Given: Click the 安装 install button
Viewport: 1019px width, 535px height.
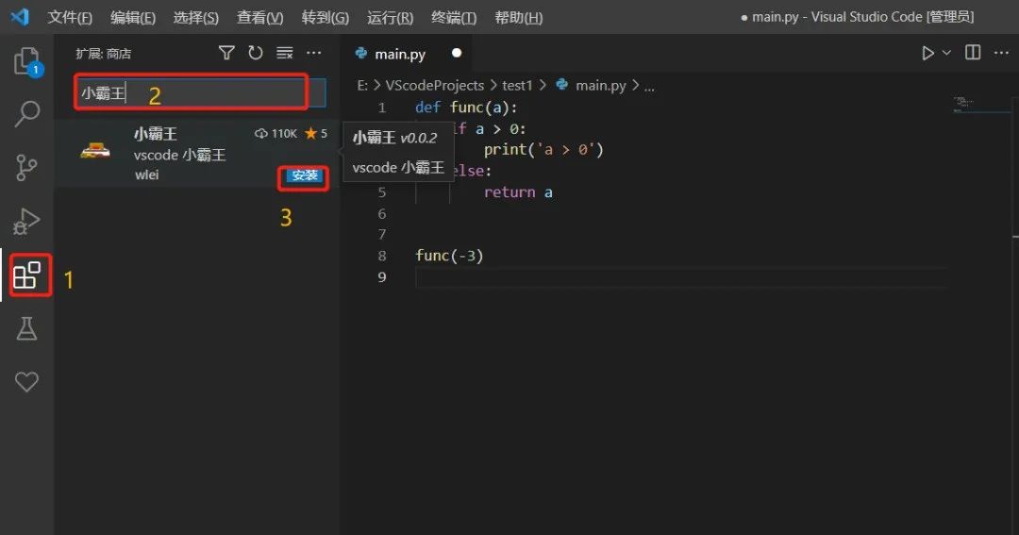Looking at the screenshot, I should coord(304,176).
